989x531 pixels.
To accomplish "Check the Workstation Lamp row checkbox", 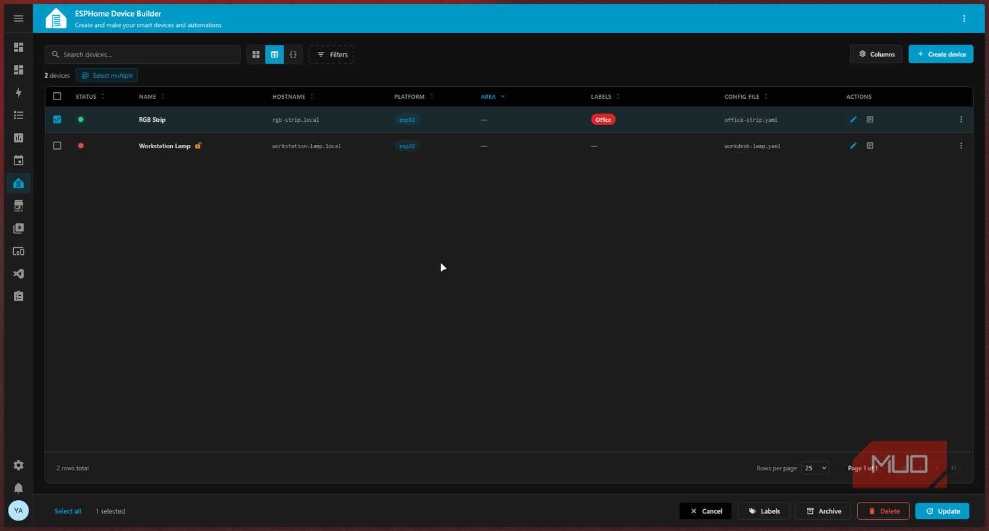I will click(57, 146).
